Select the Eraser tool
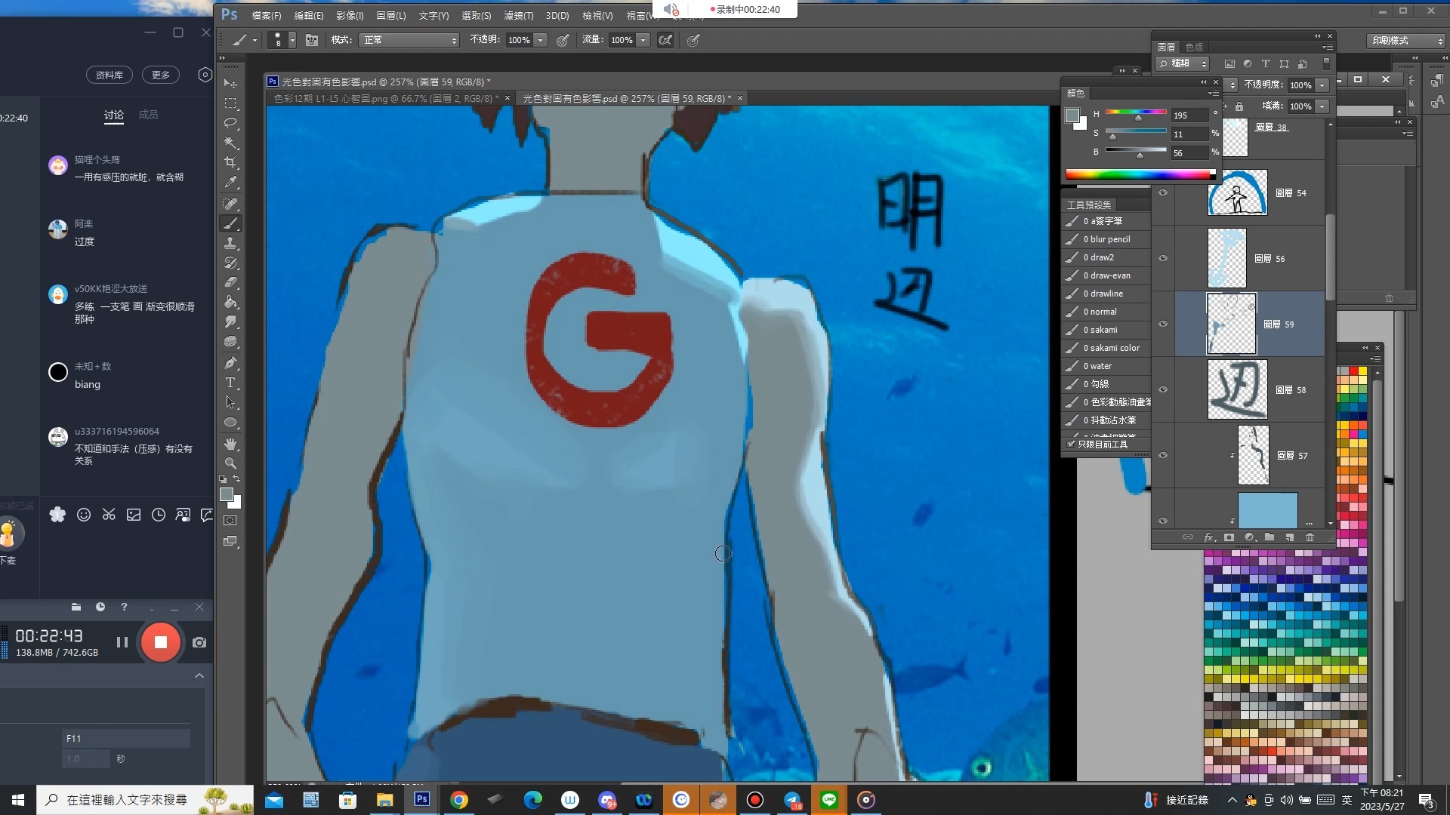This screenshot has width=1450, height=815. point(231,282)
